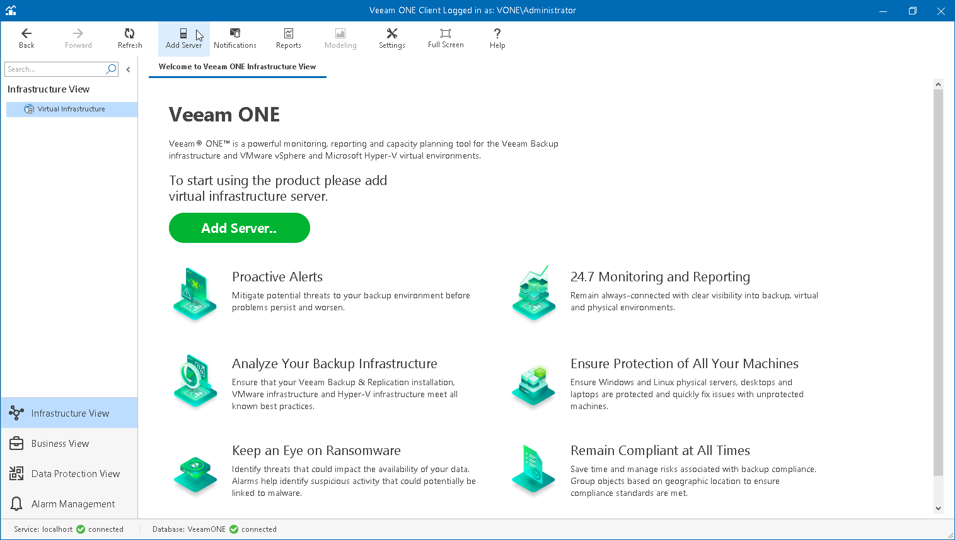Click the Service: localhost status text
Image resolution: width=955 pixels, height=540 pixels.
pyautogui.click(x=43, y=529)
